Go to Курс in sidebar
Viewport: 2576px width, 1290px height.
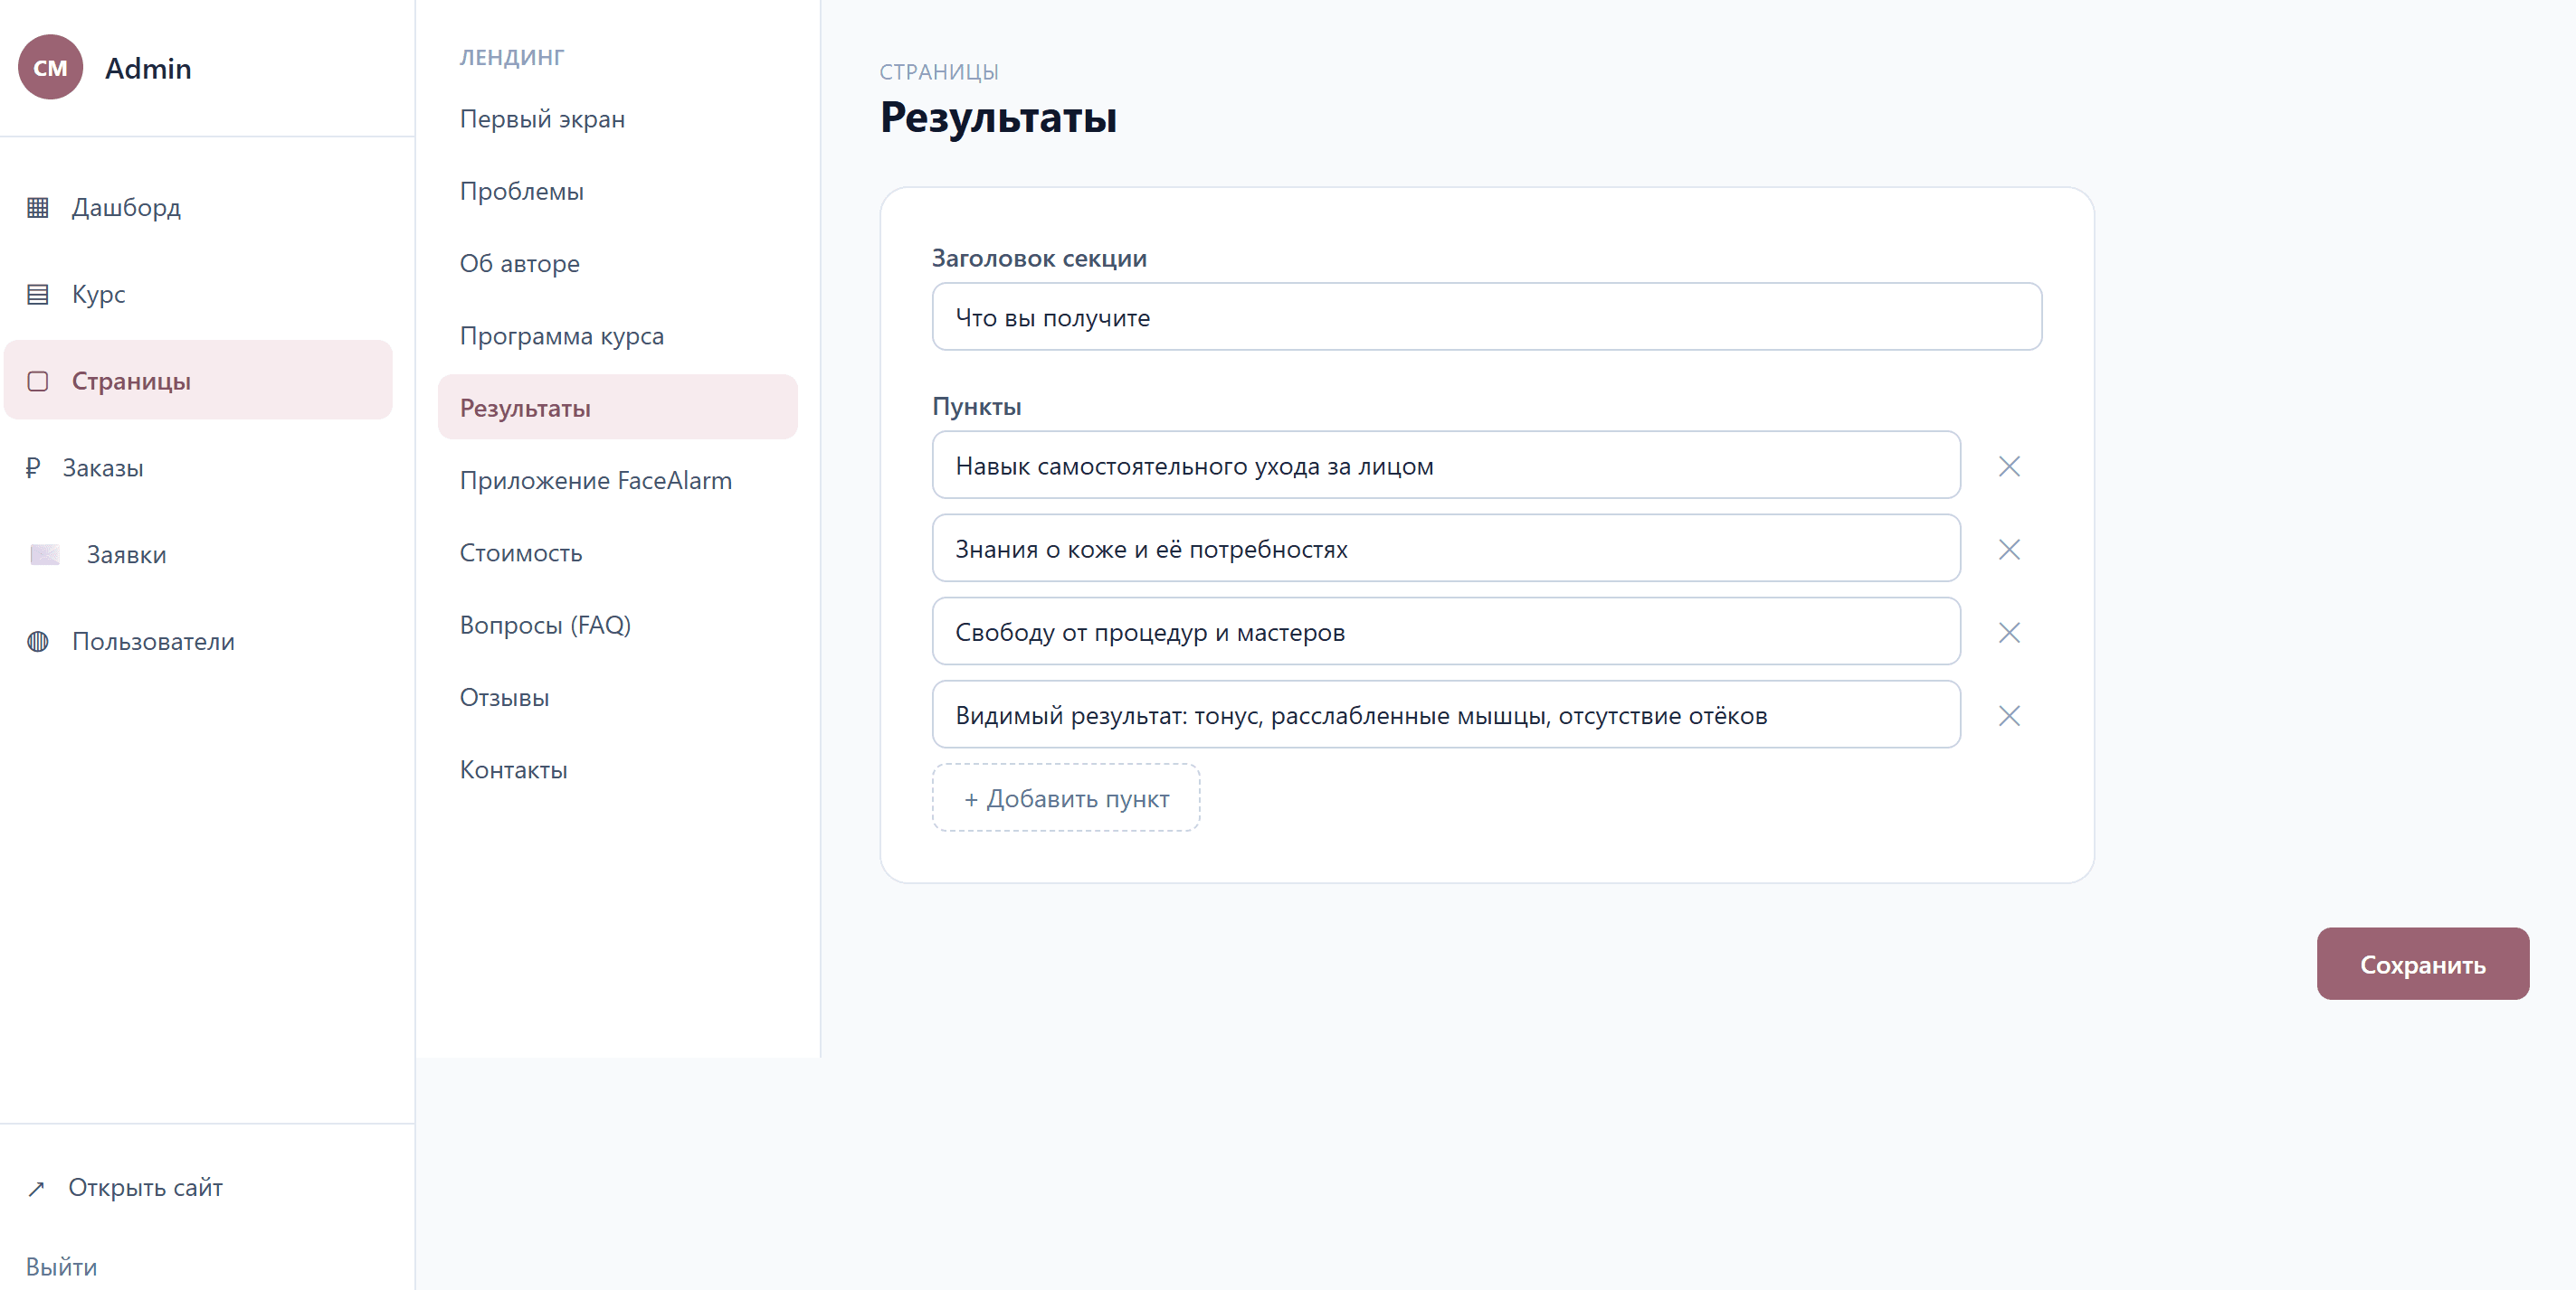[198, 295]
